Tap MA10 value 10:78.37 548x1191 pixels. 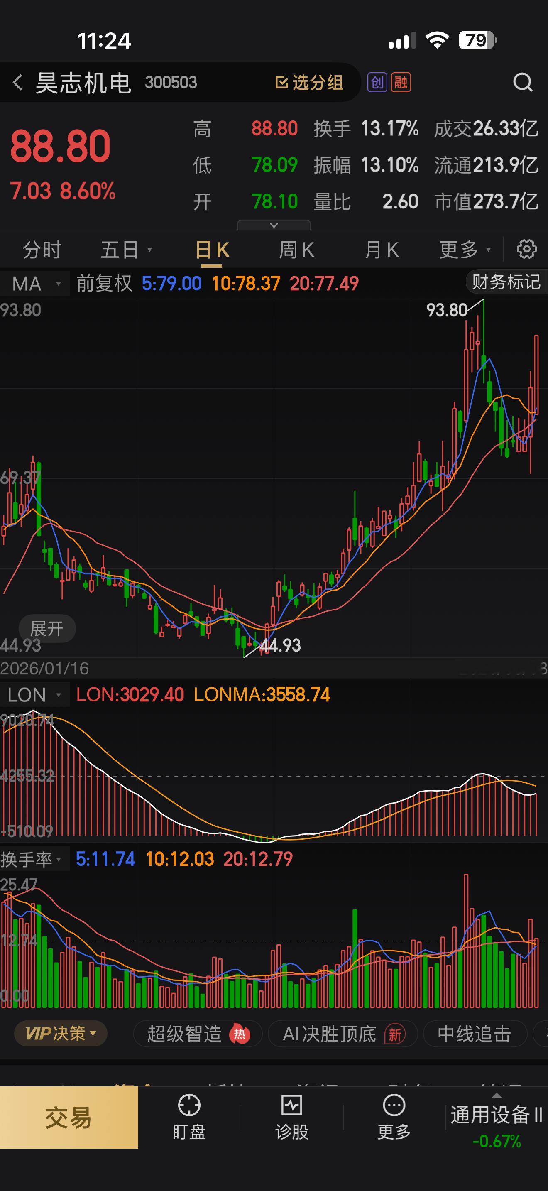click(246, 283)
